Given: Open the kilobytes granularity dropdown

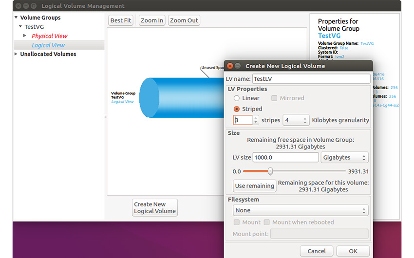Looking at the screenshot, I should point(296,120).
